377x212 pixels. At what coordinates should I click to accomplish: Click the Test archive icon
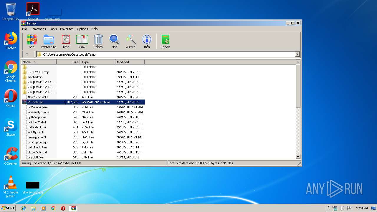tap(66, 42)
